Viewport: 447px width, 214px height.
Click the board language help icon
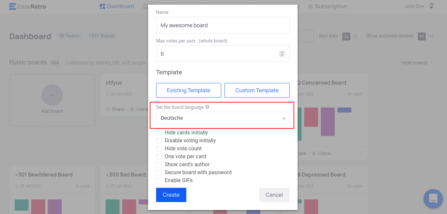[208, 107]
